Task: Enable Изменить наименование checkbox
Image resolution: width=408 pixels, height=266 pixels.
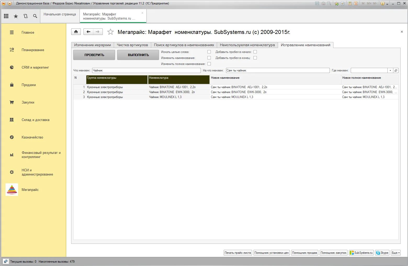Action: point(209,58)
